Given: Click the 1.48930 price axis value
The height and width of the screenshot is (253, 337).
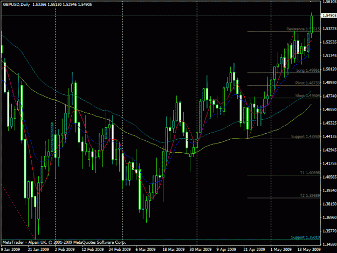Looking at the screenshot, I should pos(329,83).
